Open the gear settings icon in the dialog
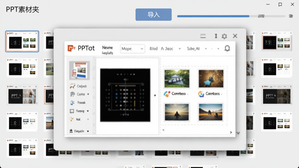 click(x=224, y=36)
